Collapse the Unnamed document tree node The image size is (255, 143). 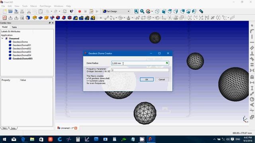click(2, 39)
